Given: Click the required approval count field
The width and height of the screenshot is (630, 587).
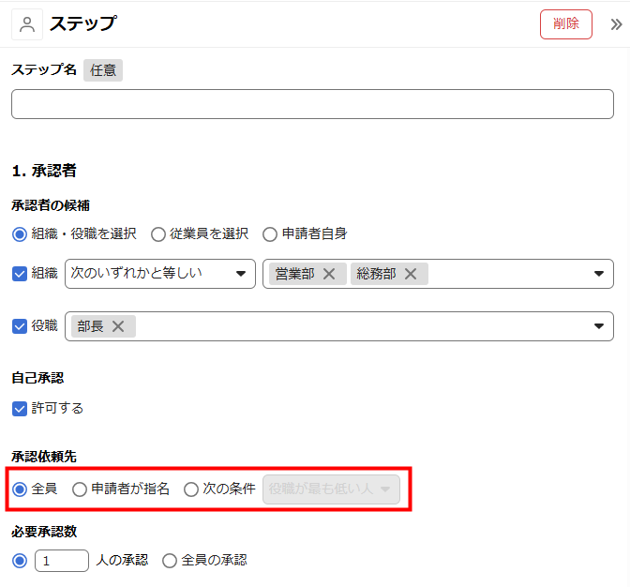Looking at the screenshot, I should (x=62, y=560).
